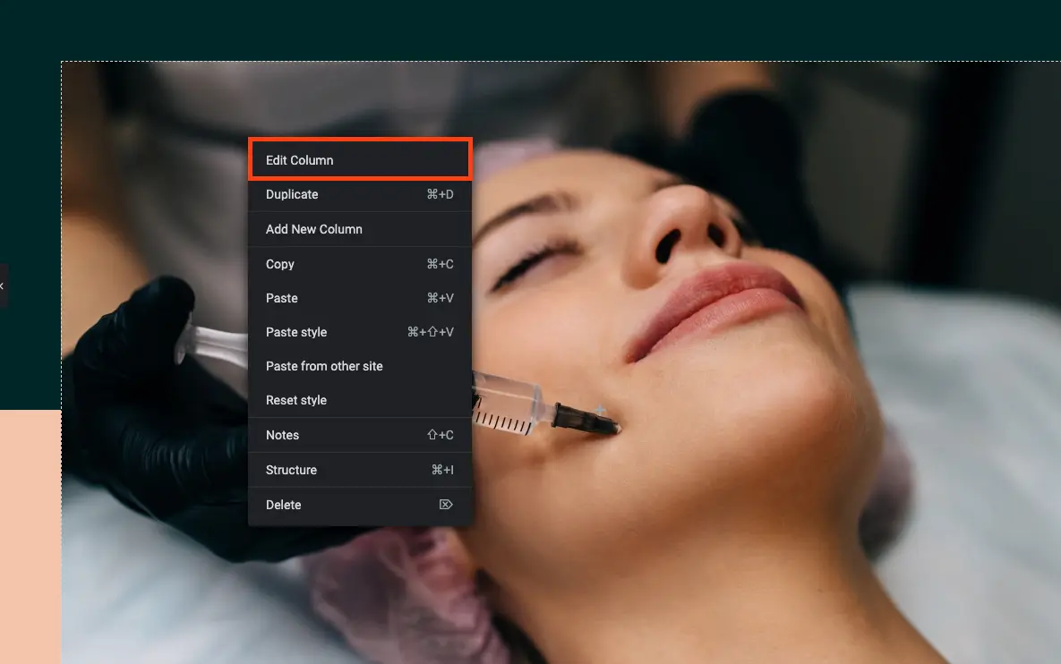Choose Reset style from the menu
Screen dimensions: 1061x664
coord(296,400)
